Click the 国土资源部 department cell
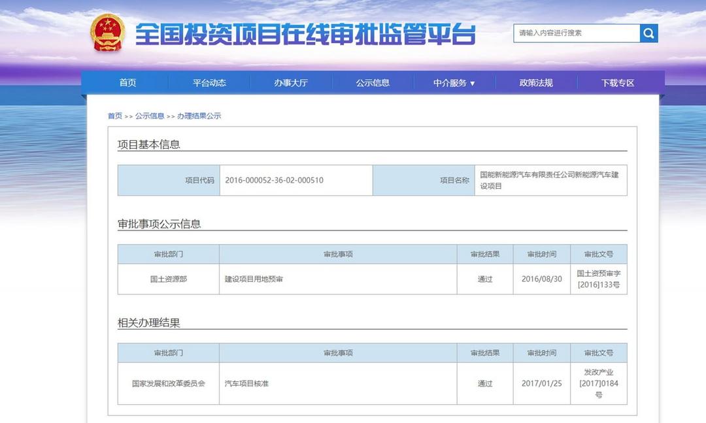Viewport: 706px width, 423px height. click(169, 279)
